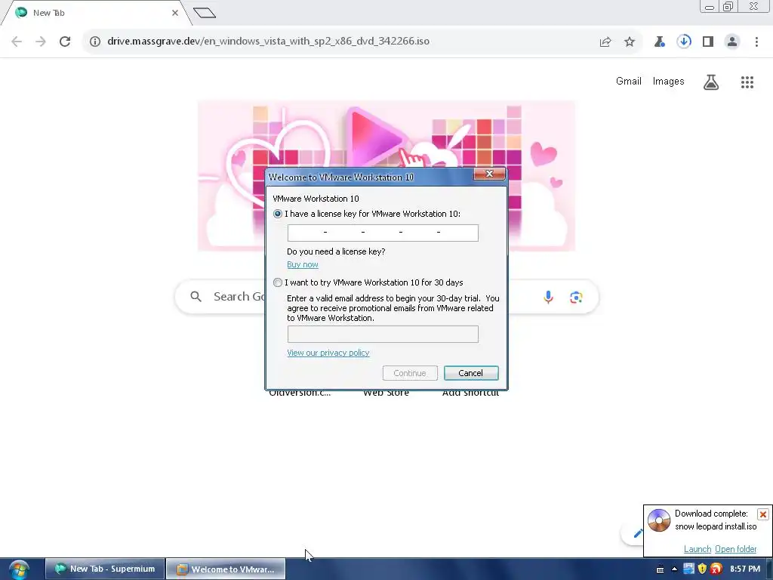773x580 pixels.
Task: Click the browser forward arrow
Action: pyautogui.click(x=41, y=42)
